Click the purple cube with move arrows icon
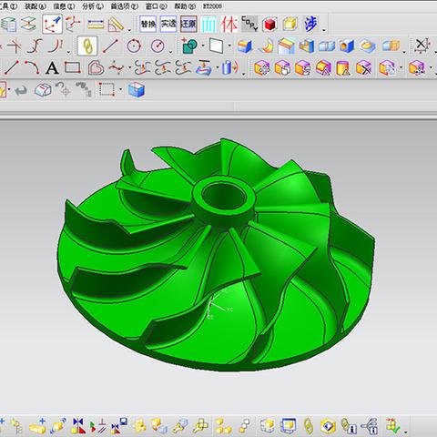The height and width of the screenshot is (437, 437). tap(262, 67)
